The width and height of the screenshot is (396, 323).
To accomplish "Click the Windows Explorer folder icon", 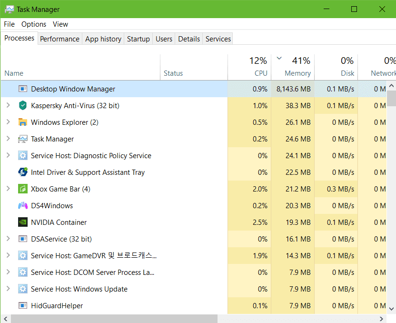I will pyautogui.click(x=23, y=122).
